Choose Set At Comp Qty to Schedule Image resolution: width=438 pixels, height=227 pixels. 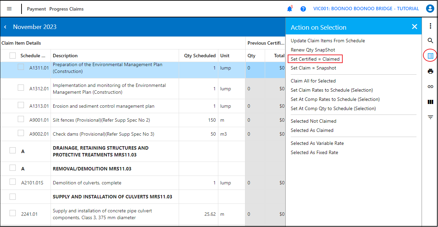click(x=333, y=108)
